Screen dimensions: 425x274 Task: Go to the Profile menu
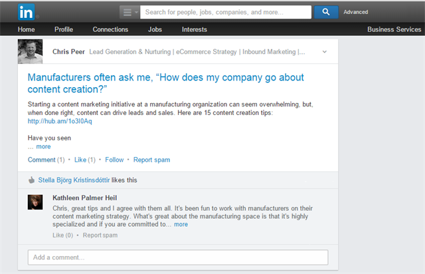(x=64, y=29)
